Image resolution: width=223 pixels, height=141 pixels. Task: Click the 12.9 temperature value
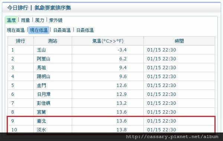(x=122, y=94)
